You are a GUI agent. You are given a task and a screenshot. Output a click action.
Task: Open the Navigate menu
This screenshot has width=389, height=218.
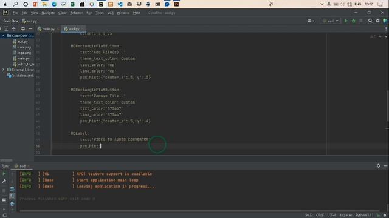(x=48, y=13)
